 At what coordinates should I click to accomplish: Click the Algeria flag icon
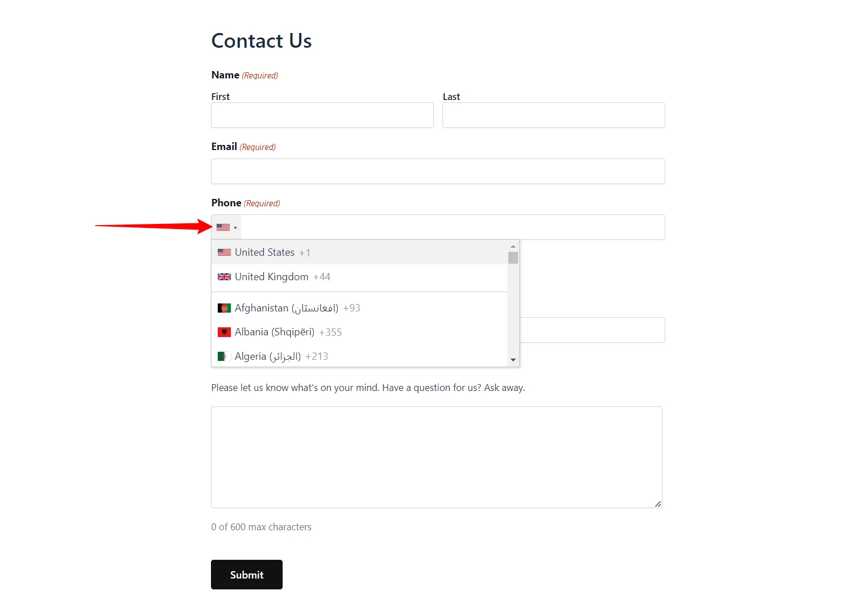[224, 356]
